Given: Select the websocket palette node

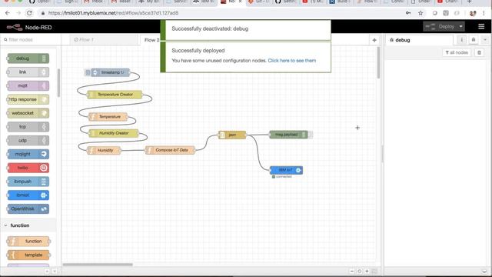Looking at the screenshot, I should [x=28, y=113].
